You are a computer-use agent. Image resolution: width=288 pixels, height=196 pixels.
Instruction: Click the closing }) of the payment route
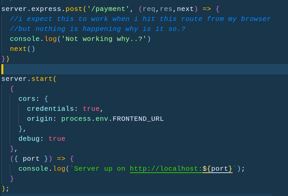[5, 59]
